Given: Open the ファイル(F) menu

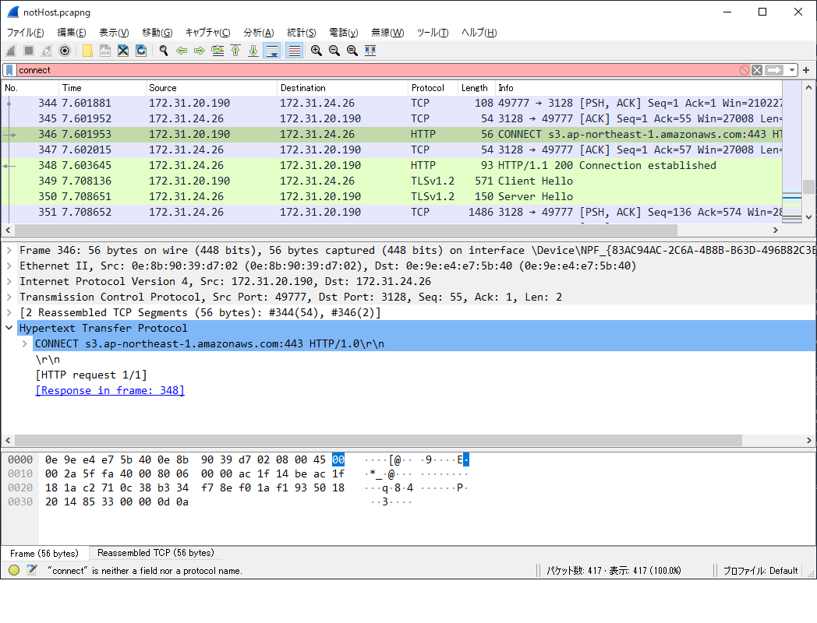Looking at the screenshot, I should [25, 32].
